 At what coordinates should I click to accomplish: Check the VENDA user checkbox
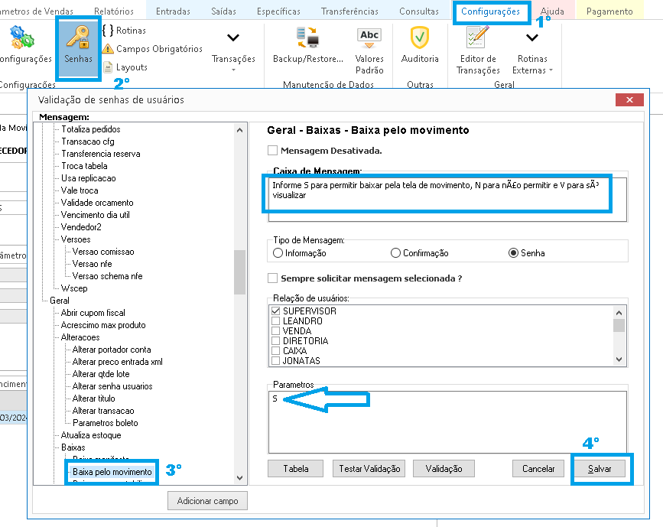coord(276,330)
